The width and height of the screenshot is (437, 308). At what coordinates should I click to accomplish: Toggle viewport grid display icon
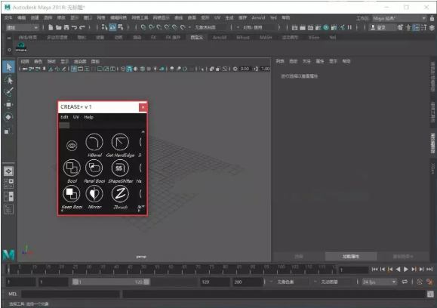click(74, 69)
